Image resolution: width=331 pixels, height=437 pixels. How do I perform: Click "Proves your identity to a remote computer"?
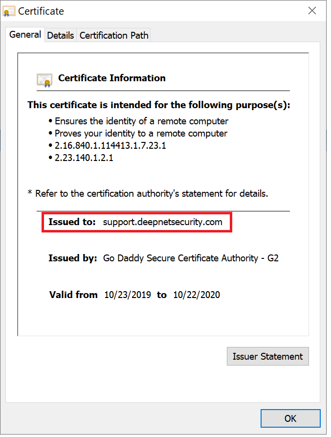[x=141, y=133]
